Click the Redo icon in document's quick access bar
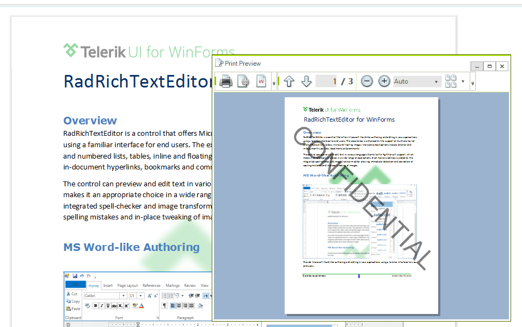Image resolution: width=522 pixels, height=327 pixels. [89, 276]
